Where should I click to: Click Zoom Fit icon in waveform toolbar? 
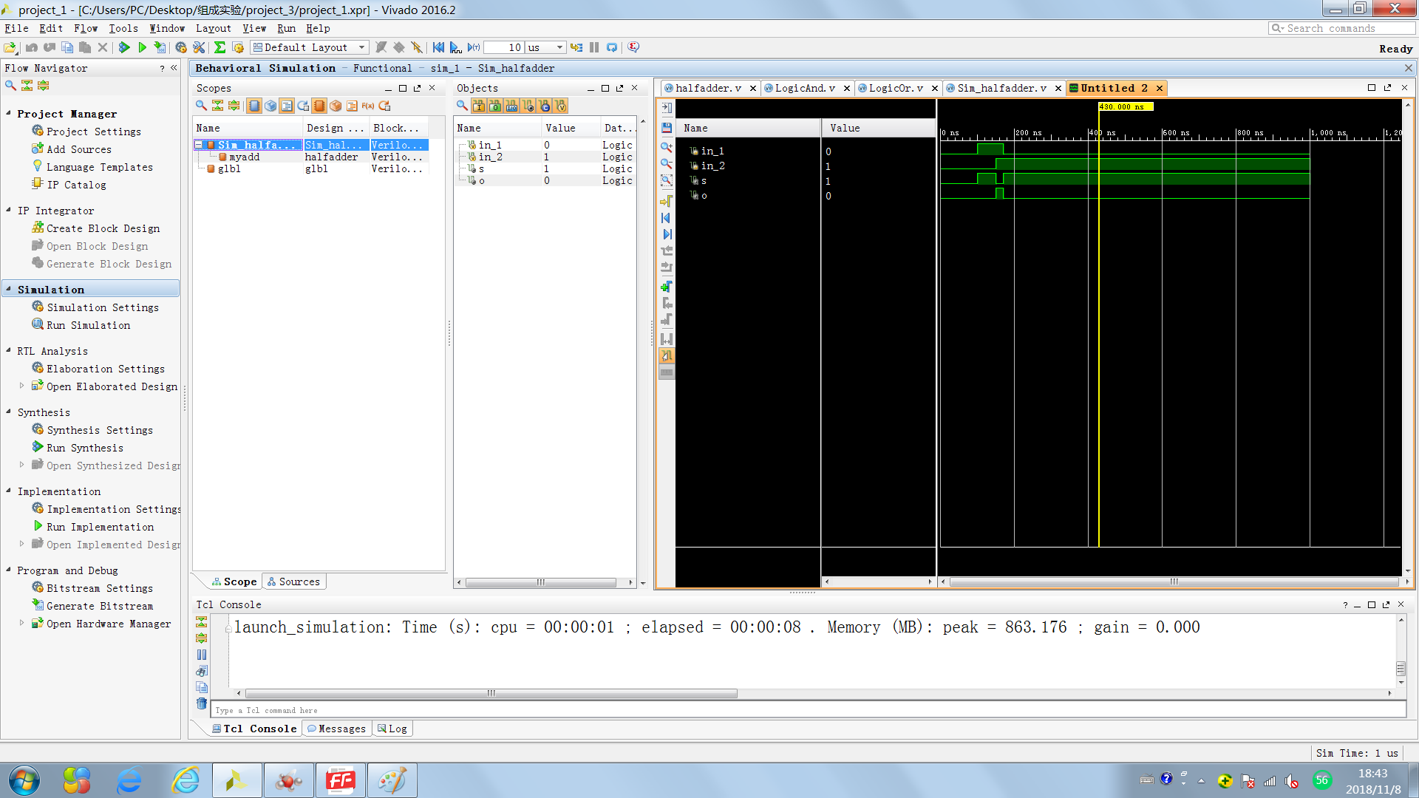[x=666, y=180]
